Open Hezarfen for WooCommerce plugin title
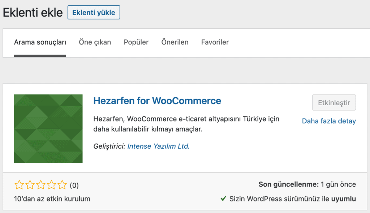Screen dimensions: 370x213 click(x=157, y=101)
